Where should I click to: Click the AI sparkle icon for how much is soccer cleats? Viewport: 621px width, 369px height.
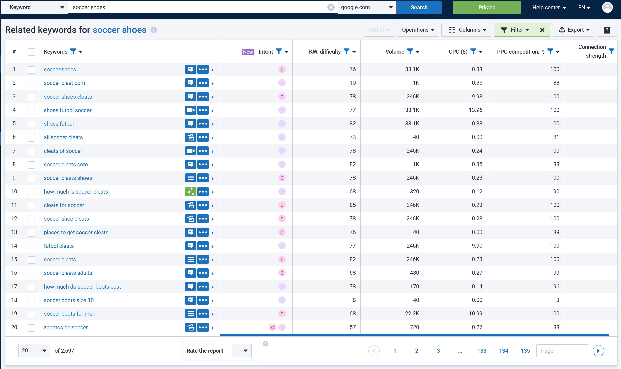(191, 192)
